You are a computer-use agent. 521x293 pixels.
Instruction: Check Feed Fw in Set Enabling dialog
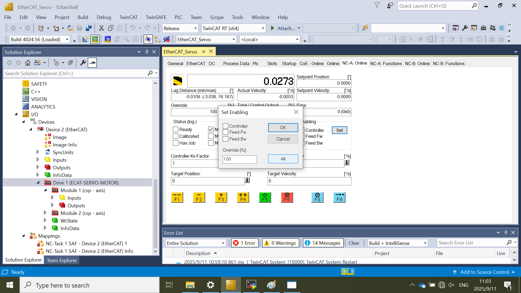[x=225, y=132]
